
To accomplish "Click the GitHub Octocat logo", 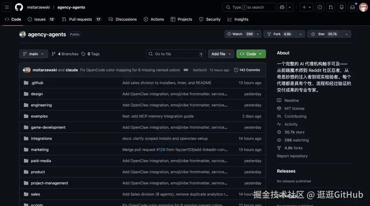I will (x=19, y=7).
